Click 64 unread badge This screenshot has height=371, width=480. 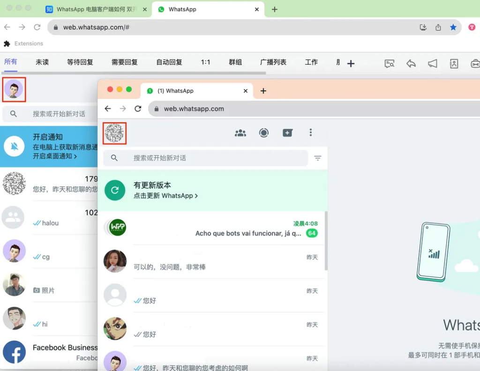312,233
